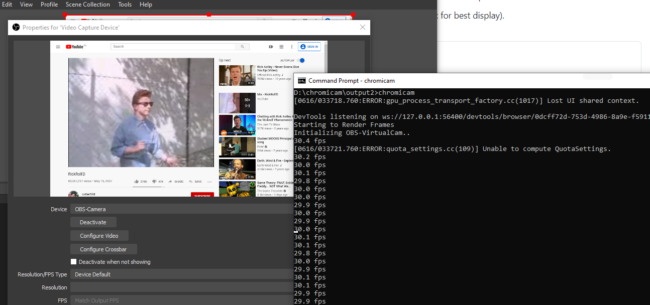Click the Student MOCKS Principal video thumbnail

(x=237, y=147)
